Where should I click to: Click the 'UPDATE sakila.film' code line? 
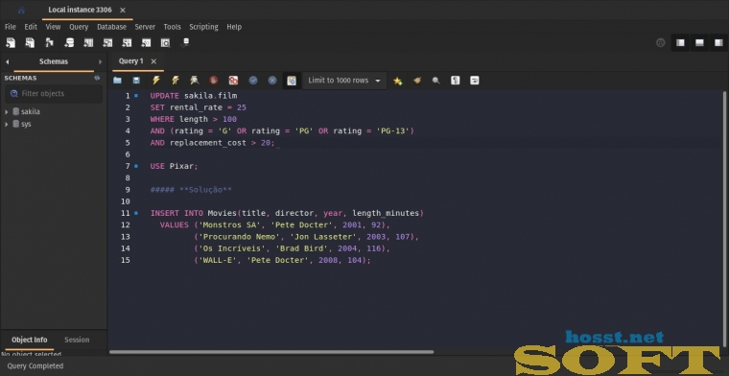194,96
